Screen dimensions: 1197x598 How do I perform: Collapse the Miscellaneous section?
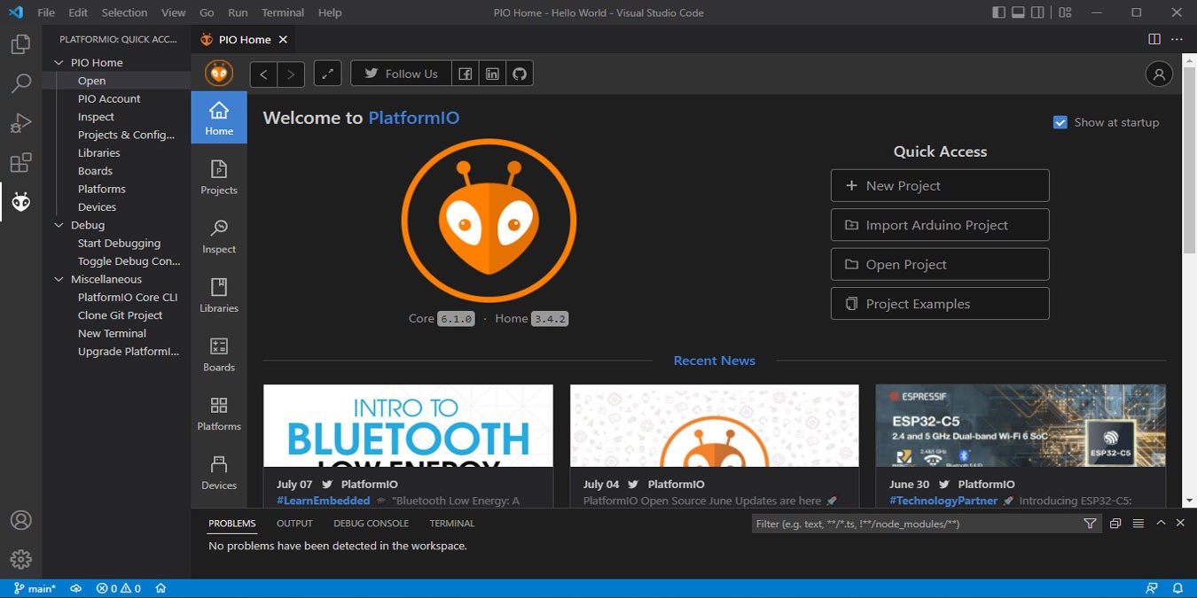[58, 279]
